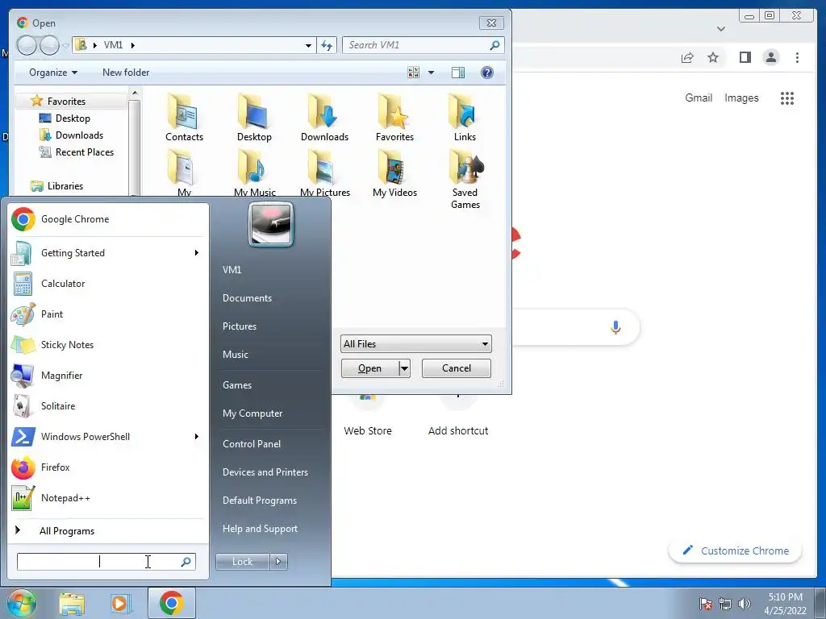Start Solitaire game
Screen dimensions: 826x619
pyautogui.click(x=107, y=406)
